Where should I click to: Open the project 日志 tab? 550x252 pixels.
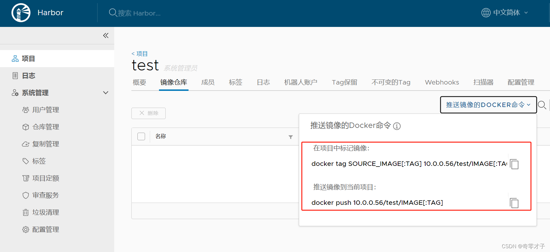pos(263,82)
